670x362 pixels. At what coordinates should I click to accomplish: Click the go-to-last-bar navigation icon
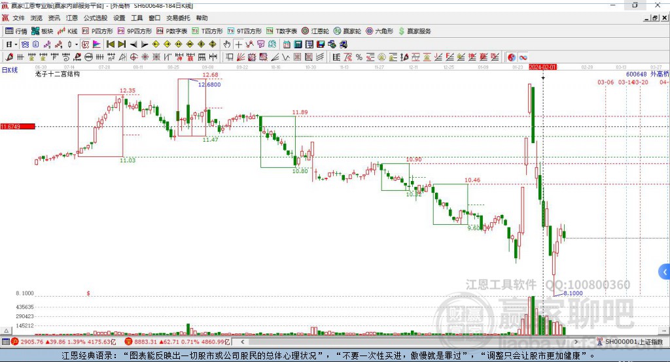(122, 44)
